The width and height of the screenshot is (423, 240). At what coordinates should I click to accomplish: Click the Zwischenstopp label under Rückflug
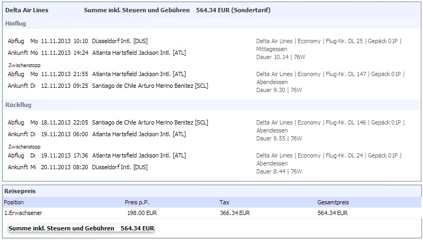click(x=24, y=147)
